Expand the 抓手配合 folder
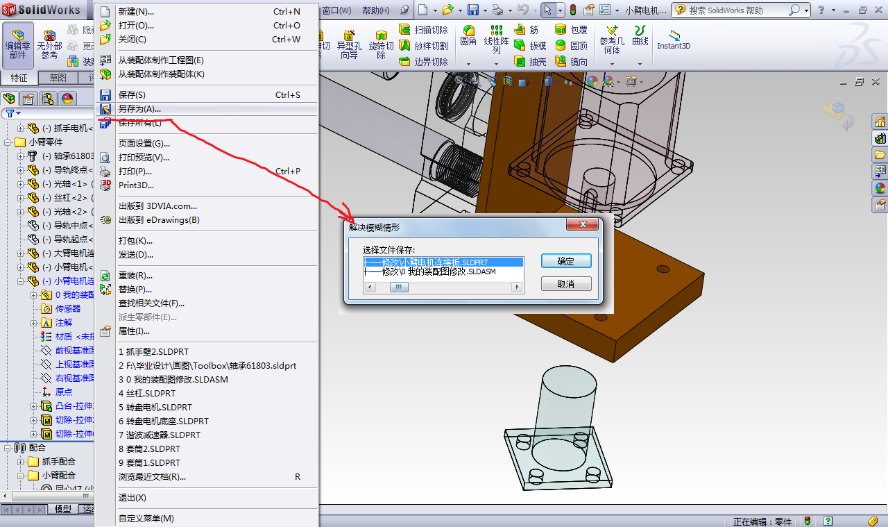The width and height of the screenshot is (888, 527). coord(21,462)
